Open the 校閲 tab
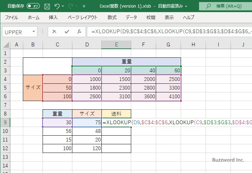Screen dimensions: 252x173 [151, 17]
